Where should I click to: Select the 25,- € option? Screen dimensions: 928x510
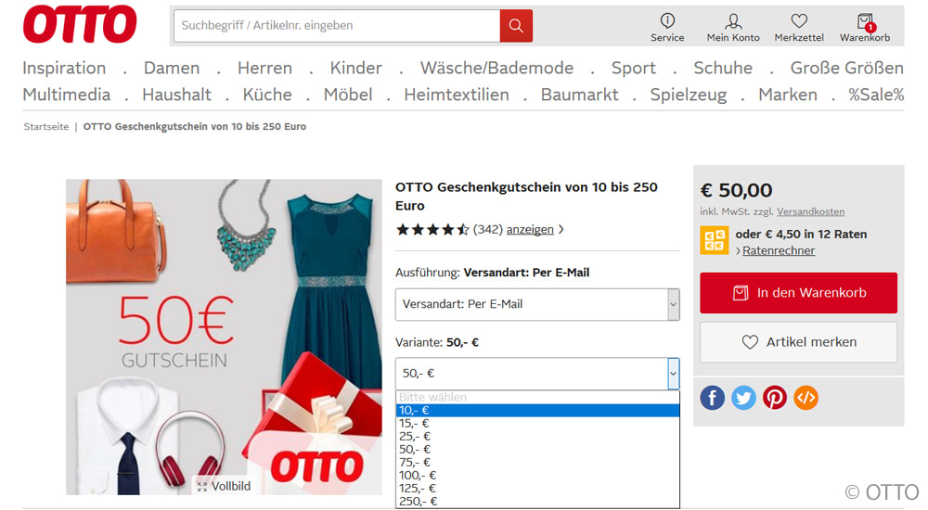pyautogui.click(x=537, y=436)
